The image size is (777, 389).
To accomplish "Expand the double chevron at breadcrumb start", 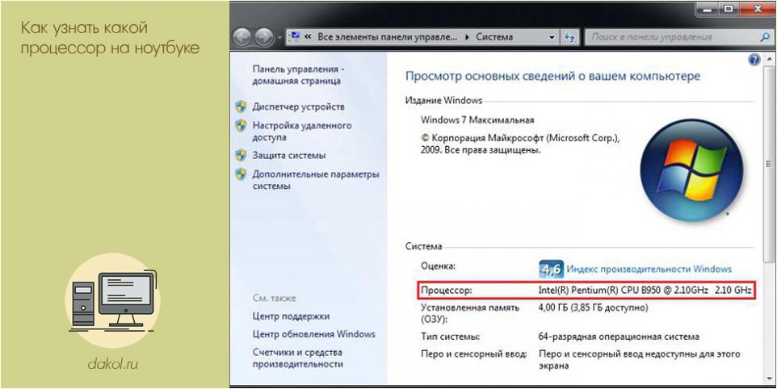I will (x=309, y=37).
